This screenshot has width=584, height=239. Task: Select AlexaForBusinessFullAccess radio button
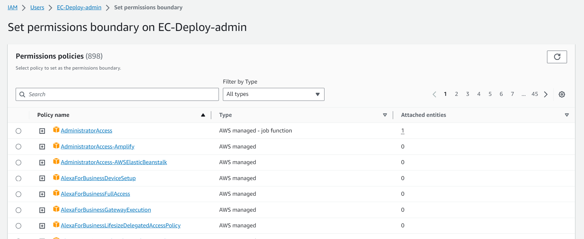click(19, 194)
